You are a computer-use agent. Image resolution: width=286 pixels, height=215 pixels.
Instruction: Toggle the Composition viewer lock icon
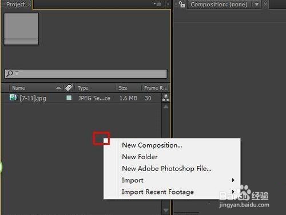click(182, 4)
